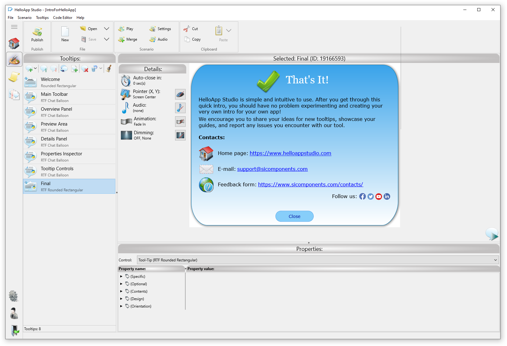Move the tooltip up with the green arrow
The image size is (507, 346).
pos(44,69)
